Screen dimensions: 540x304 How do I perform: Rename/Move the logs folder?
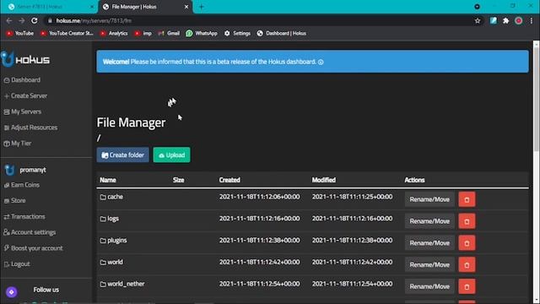click(x=429, y=221)
